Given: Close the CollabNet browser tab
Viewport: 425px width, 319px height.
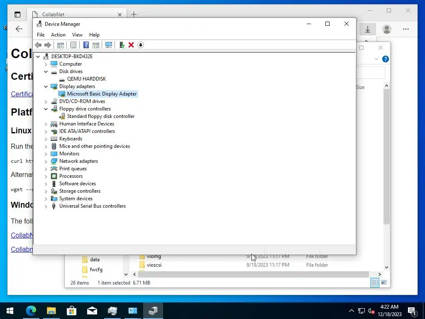Looking at the screenshot, I should [x=120, y=15].
